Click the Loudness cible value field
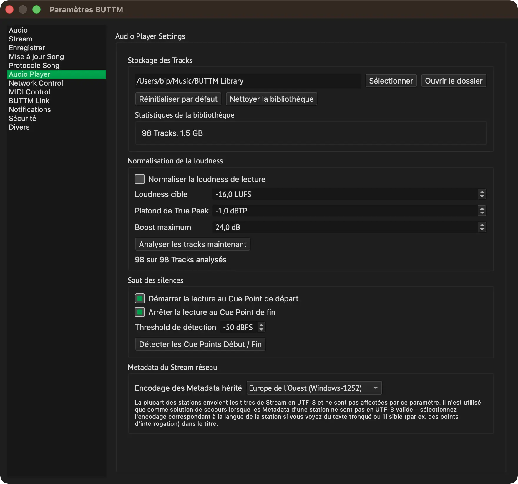 click(345, 194)
